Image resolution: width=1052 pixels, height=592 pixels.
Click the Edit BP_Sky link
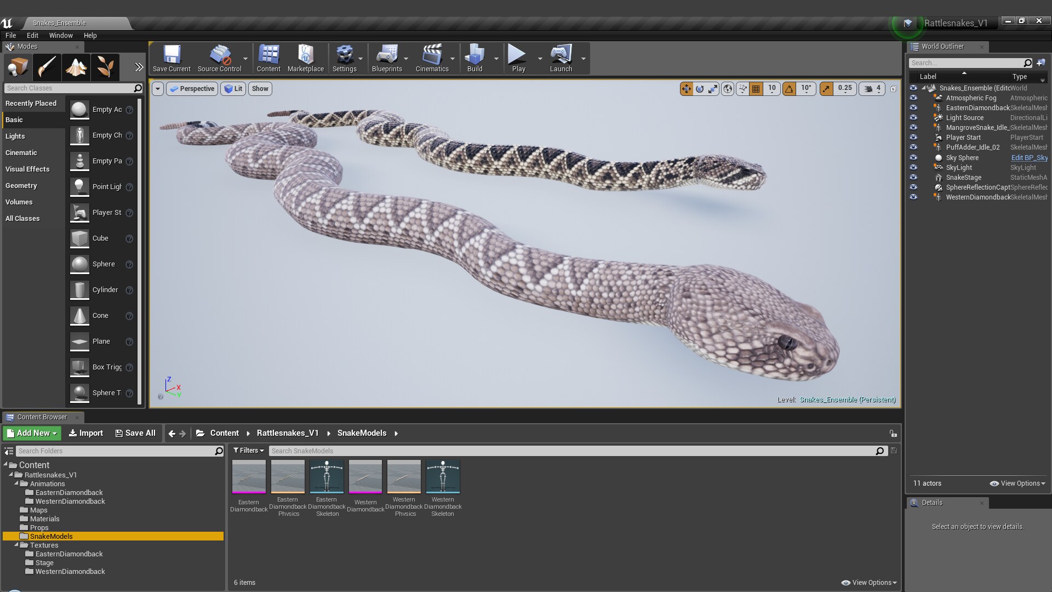1029,157
